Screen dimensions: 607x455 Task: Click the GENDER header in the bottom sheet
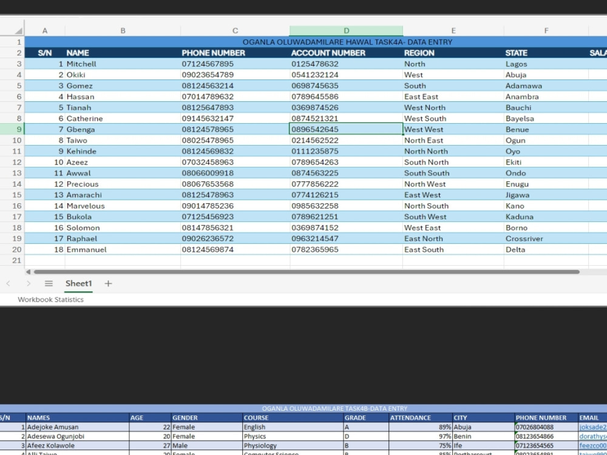coord(207,418)
